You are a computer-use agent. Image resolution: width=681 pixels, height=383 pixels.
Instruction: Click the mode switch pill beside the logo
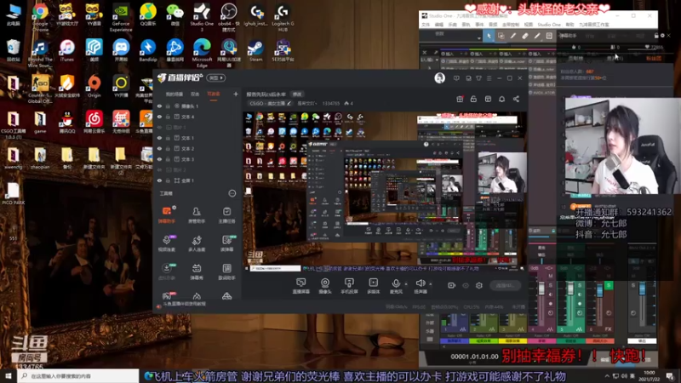tap(216, 78)
